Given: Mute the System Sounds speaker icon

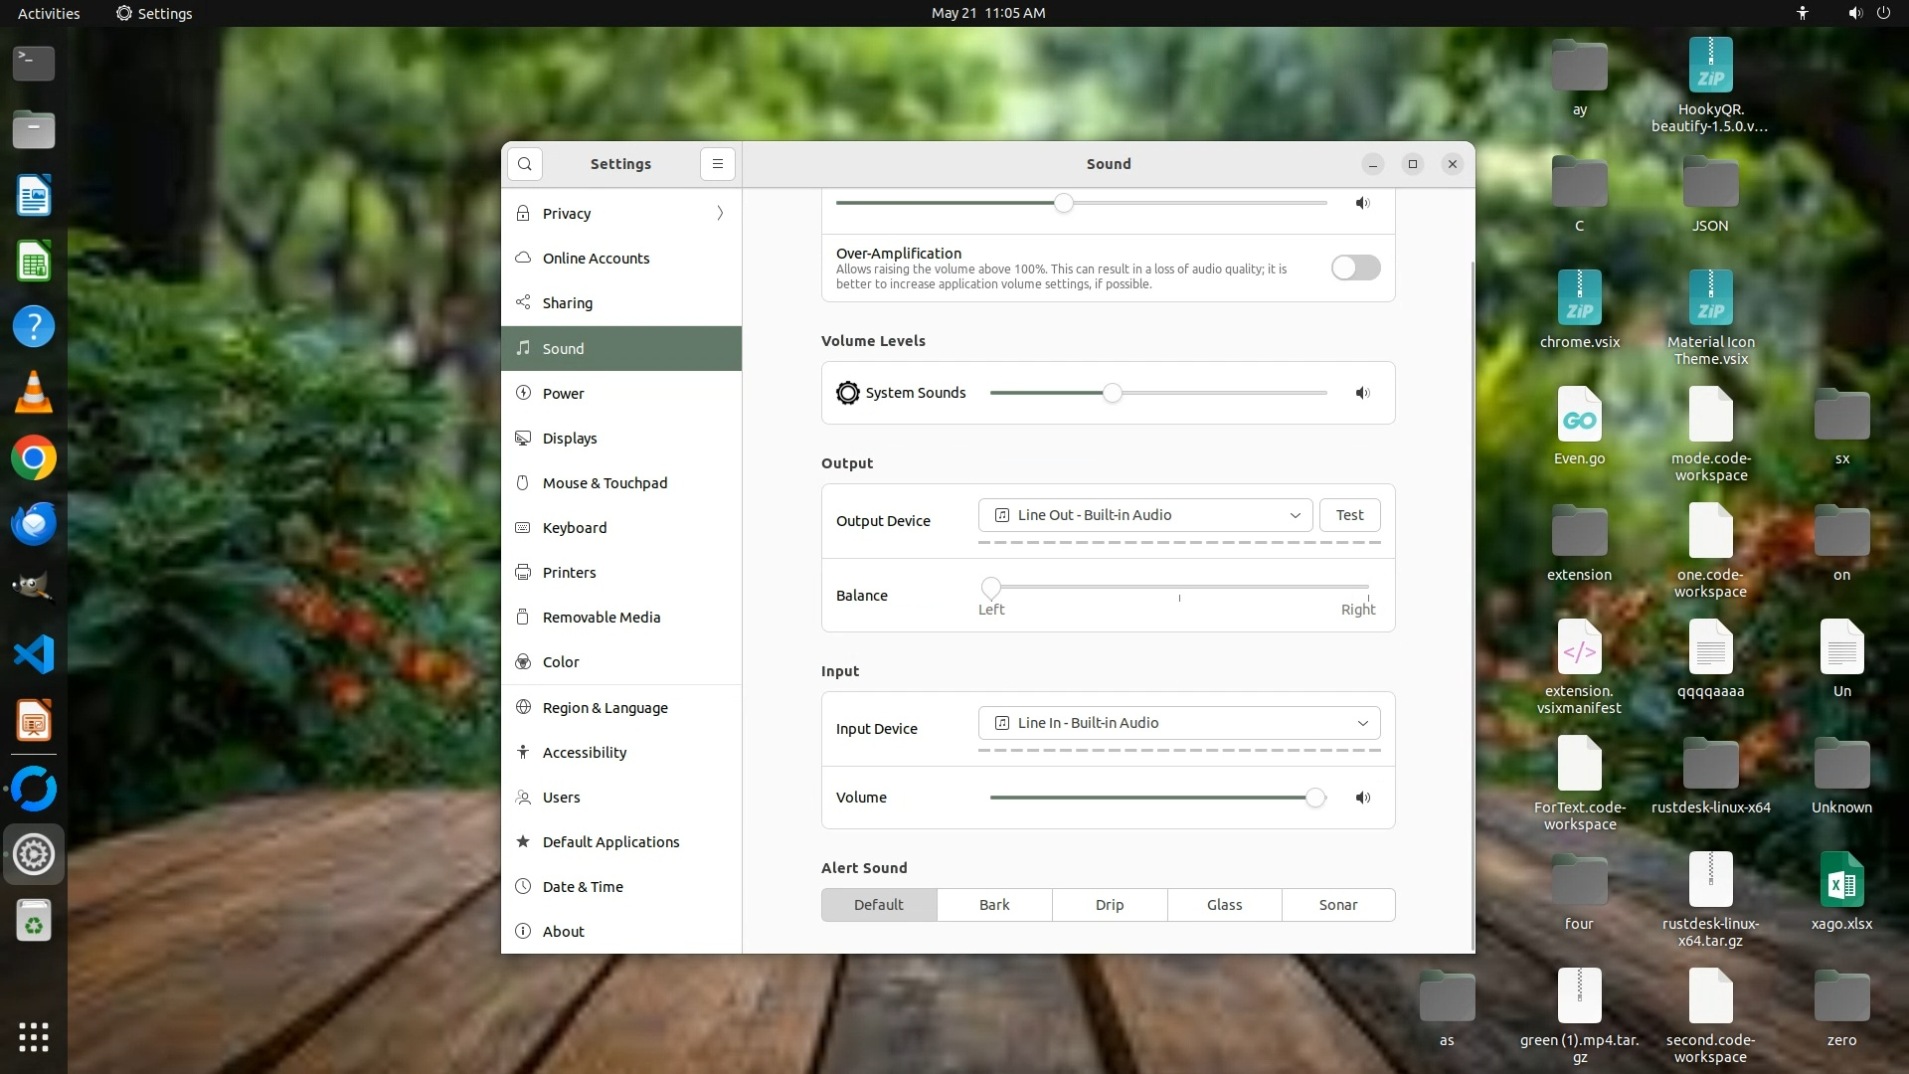Looking at the screenshot, I should (x=1362, y=393).
